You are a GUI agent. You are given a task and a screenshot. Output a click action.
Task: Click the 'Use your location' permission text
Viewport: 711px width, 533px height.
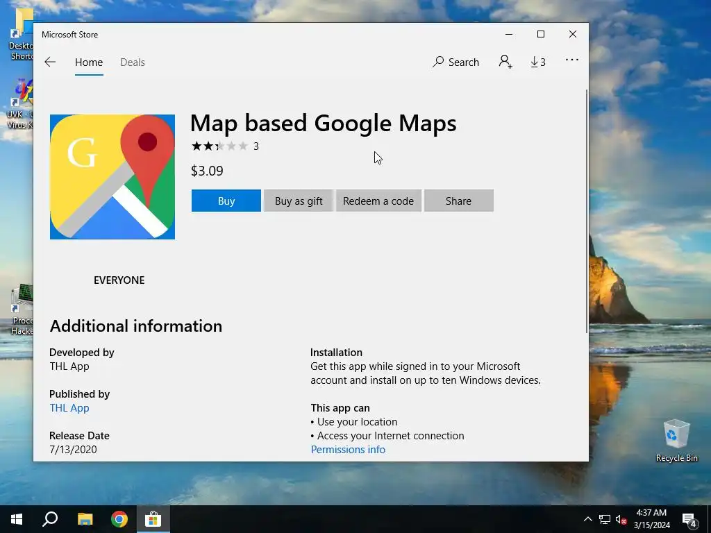(358, 422)
